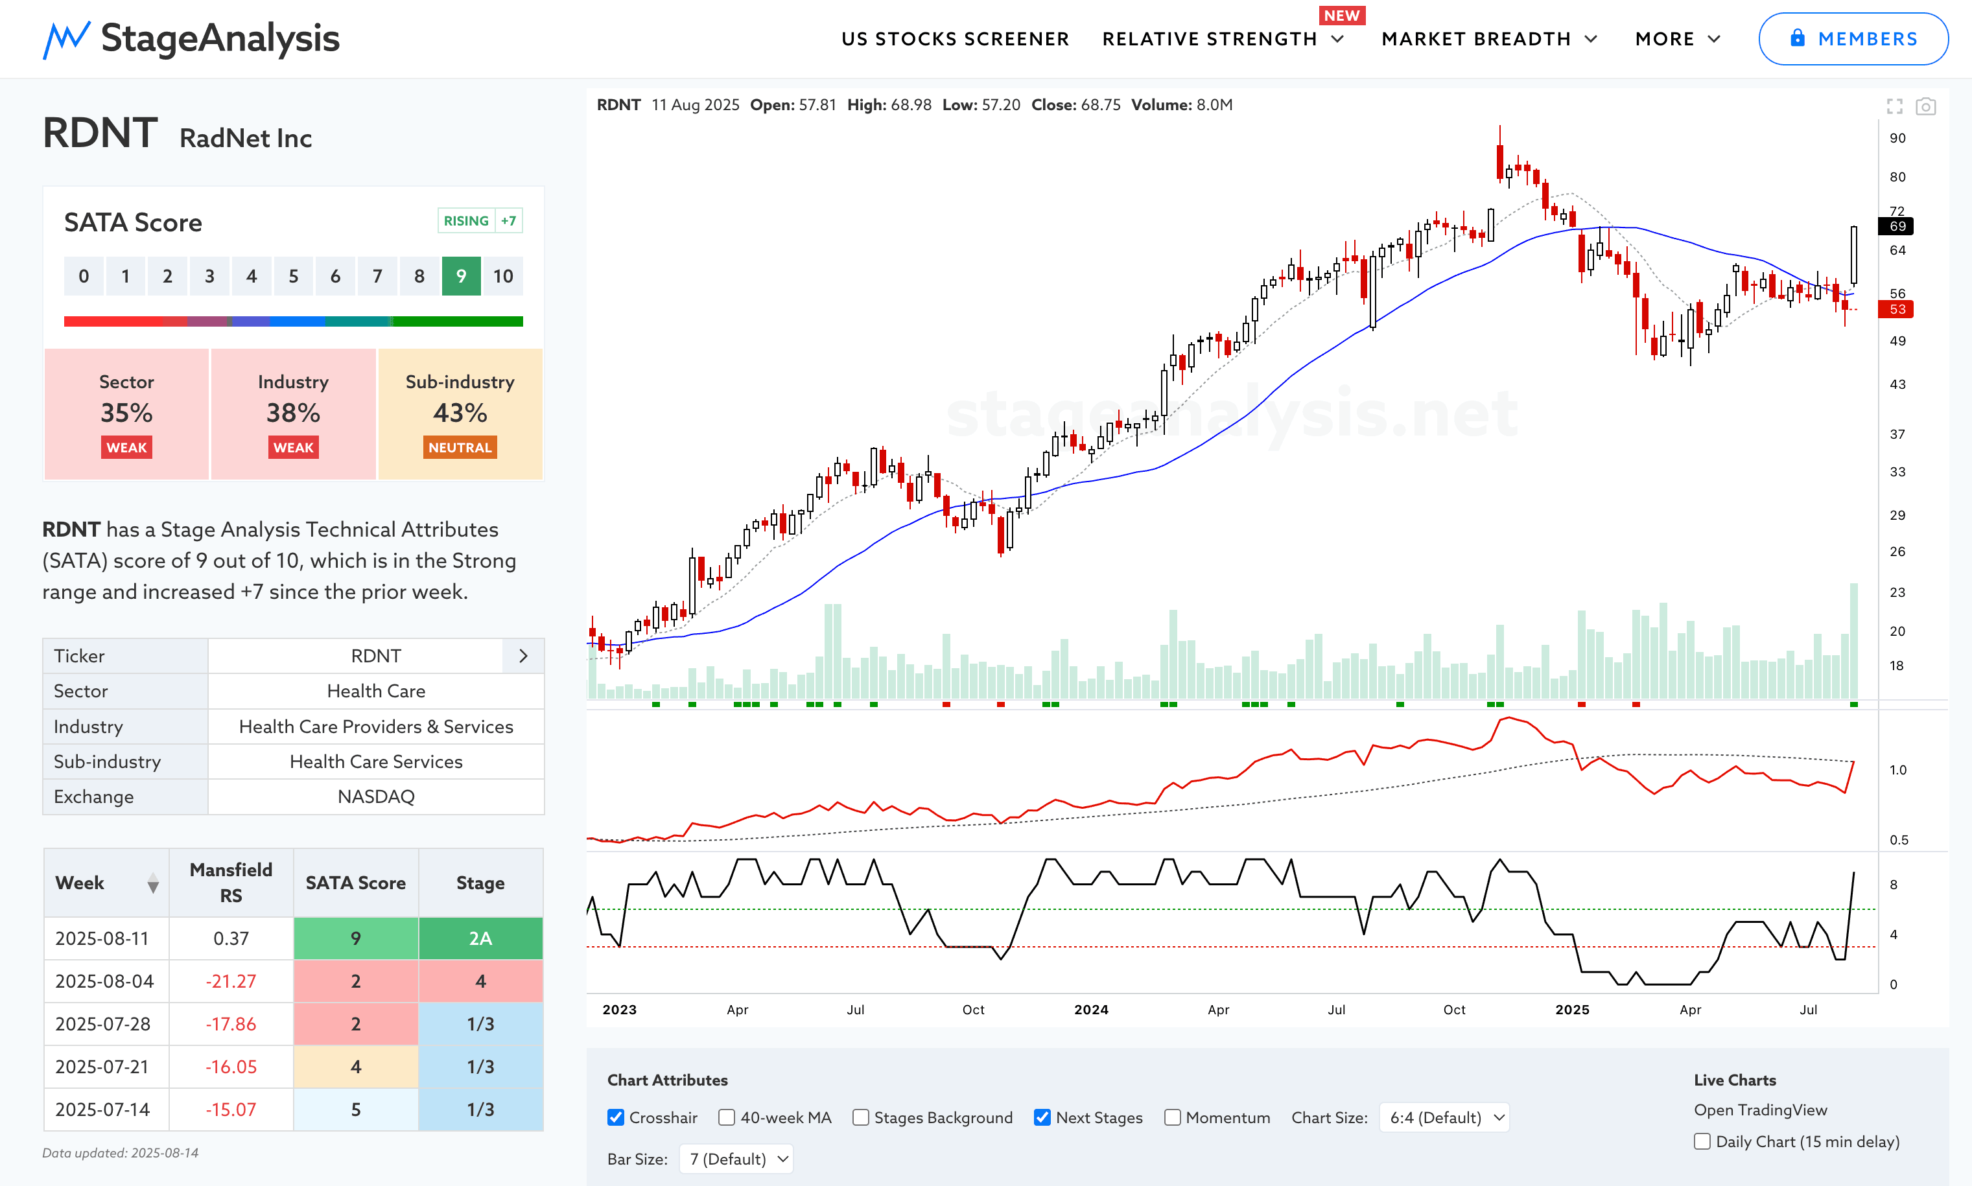
Task: Open the Chart Size dropdown
Action: point(1444,1117)
